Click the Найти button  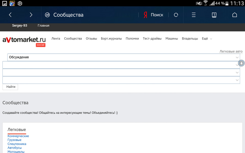click(x=10, y=87)
